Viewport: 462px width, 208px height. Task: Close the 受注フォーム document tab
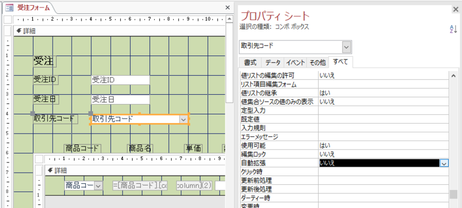pos(228,8)
